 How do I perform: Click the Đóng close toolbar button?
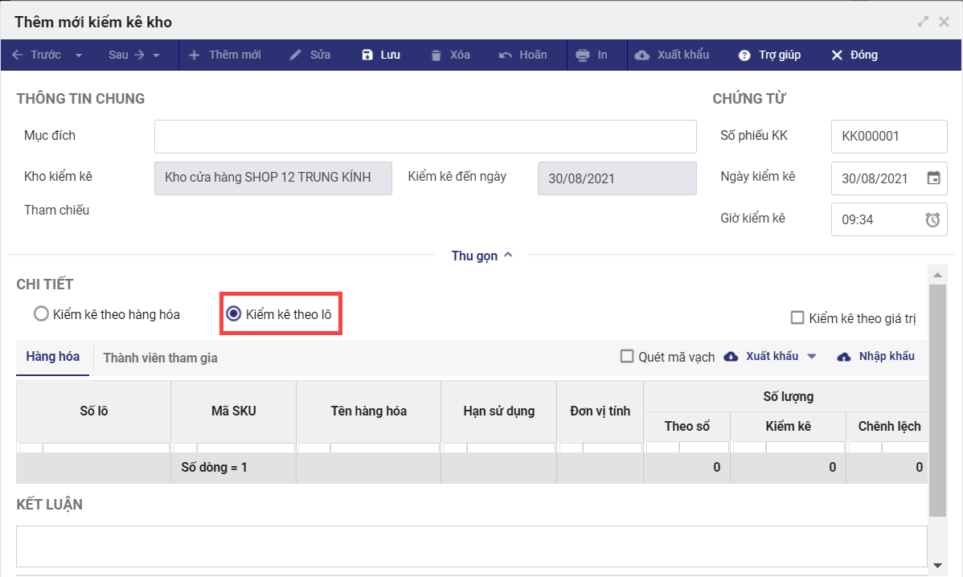pyautogui.click(x=854, y=55)
